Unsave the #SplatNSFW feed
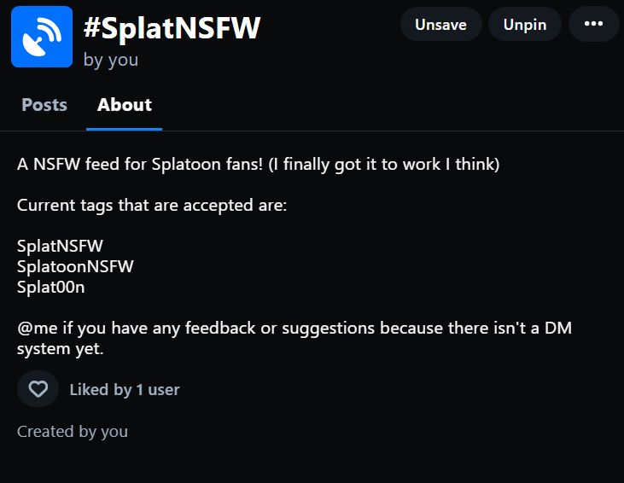Image resolution: width=624 pixels, height=483 pixels. tap(440, 25)
